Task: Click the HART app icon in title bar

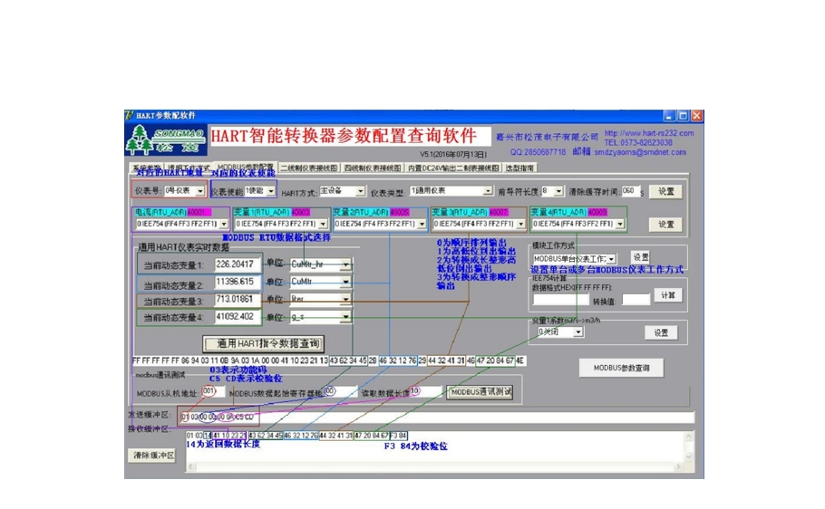Action: click(x=130, y=116)
